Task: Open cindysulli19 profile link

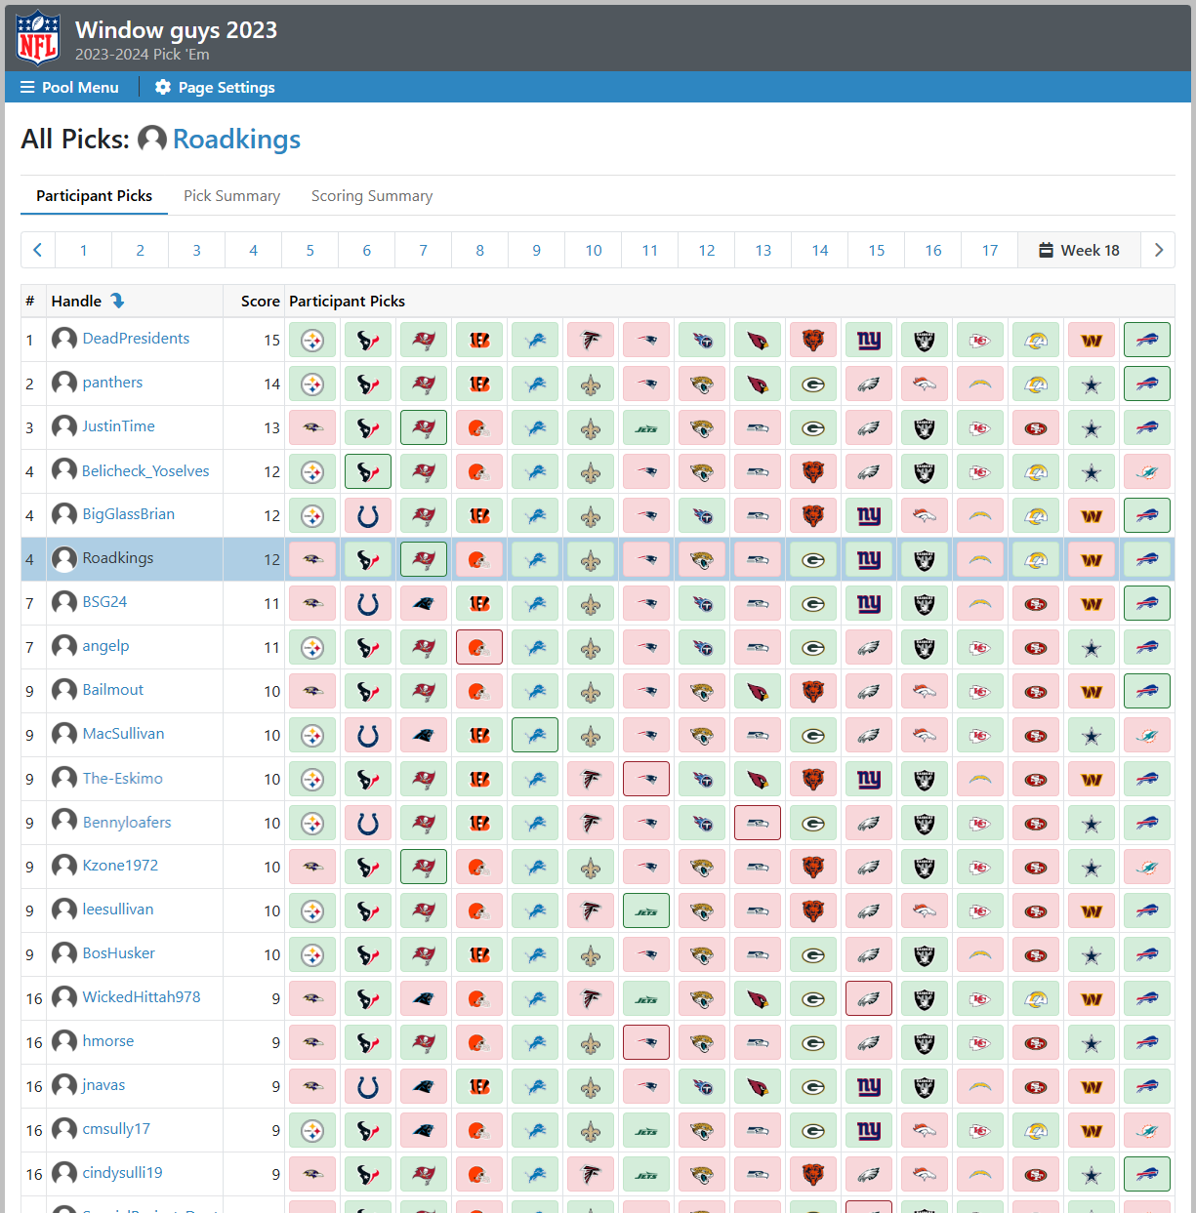Action: [x=122, y=1173]
